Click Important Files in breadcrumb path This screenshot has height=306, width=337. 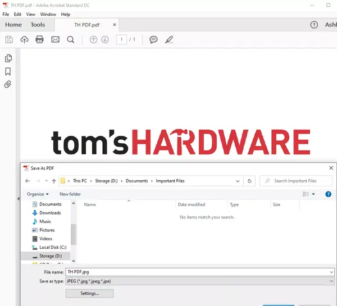click(170, 181)
